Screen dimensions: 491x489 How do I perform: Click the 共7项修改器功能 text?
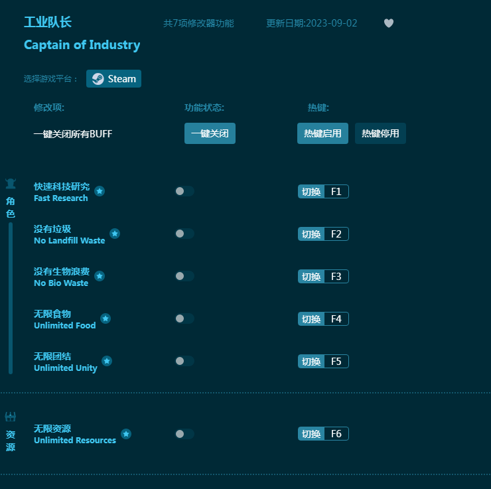(x=198, y=23)
